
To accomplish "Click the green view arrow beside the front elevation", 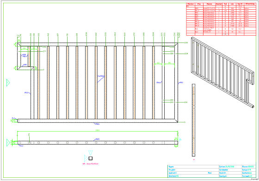I will tap(8, 83).
